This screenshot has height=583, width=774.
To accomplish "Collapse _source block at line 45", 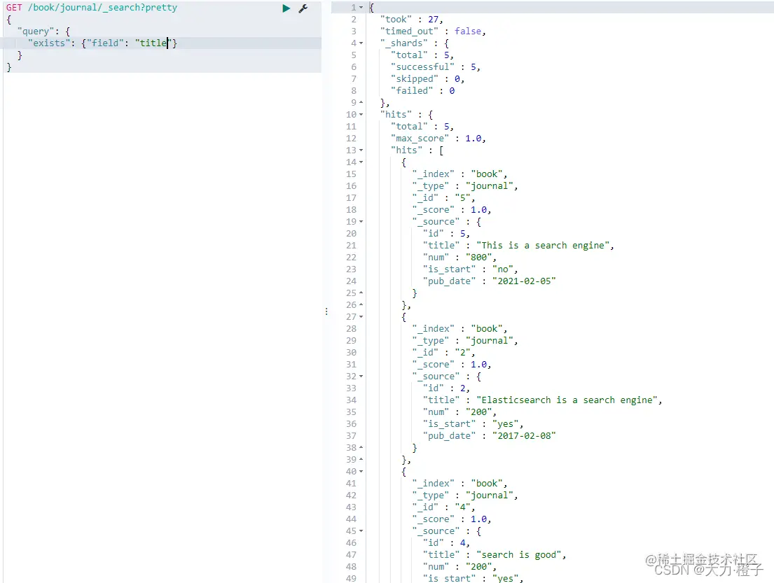I will (x=361, y=531).
